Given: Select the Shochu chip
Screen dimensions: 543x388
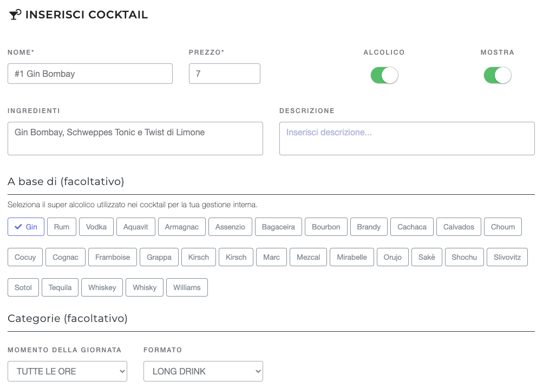Looking at the screenshot, I should [x=465, y=257].
